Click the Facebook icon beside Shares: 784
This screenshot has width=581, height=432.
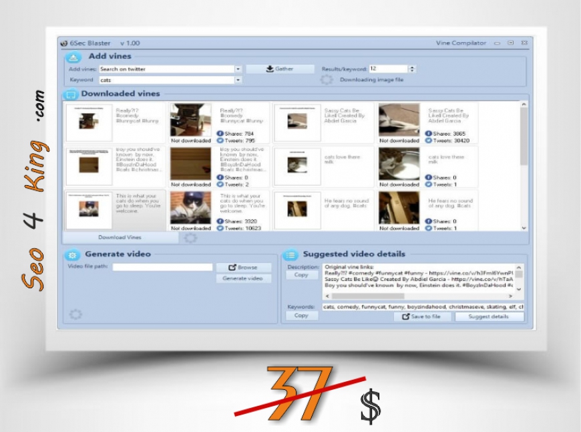tap(220, 134)
